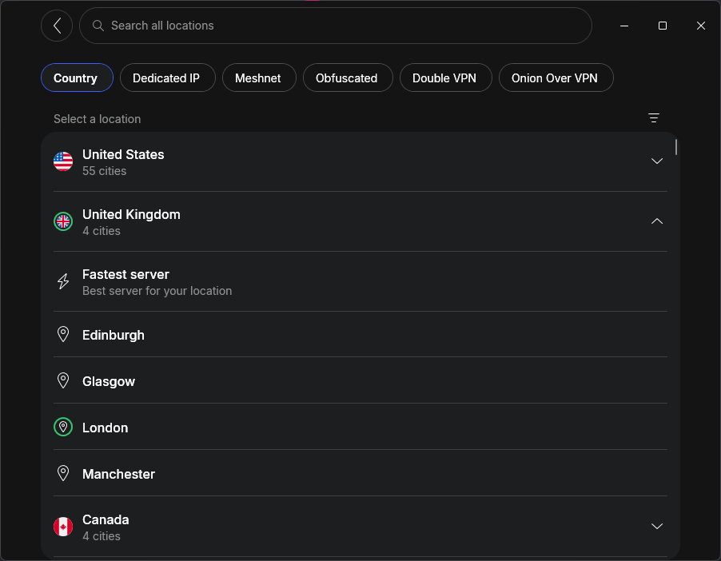Switch to Dedicated IP tab
The image size is (721, 561).
point(167,78)
